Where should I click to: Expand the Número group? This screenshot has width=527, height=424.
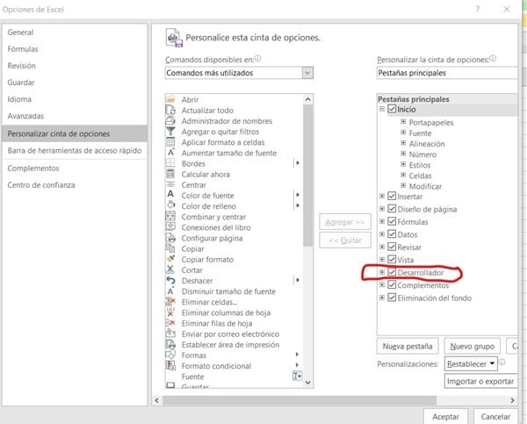click(403, 154)
